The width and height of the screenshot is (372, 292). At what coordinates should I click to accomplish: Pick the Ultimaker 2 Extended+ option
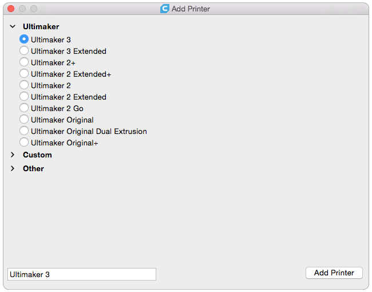coord(24,73)
